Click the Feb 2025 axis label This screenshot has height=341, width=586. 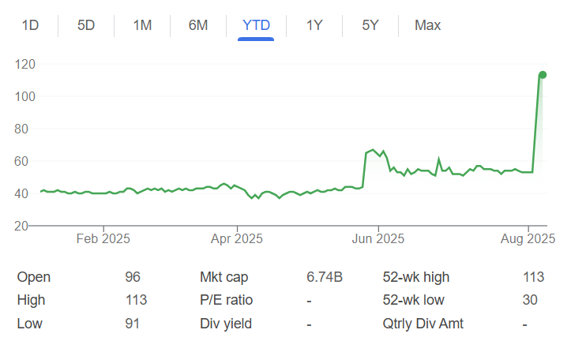[x=105, y=238]
